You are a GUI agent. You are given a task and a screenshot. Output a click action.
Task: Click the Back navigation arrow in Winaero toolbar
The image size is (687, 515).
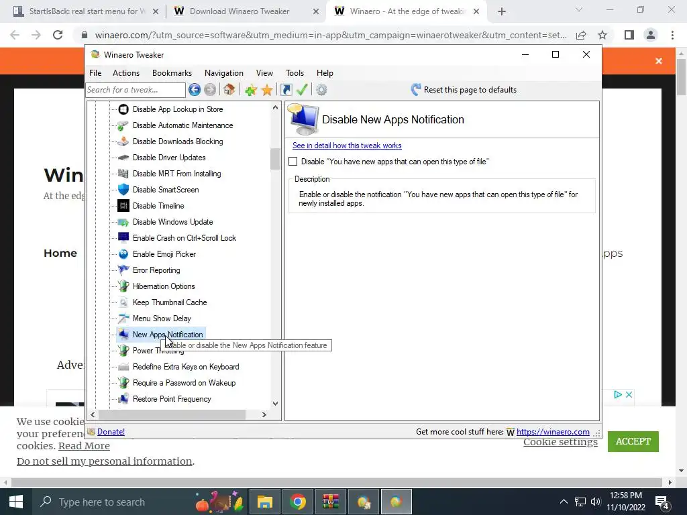195,90
